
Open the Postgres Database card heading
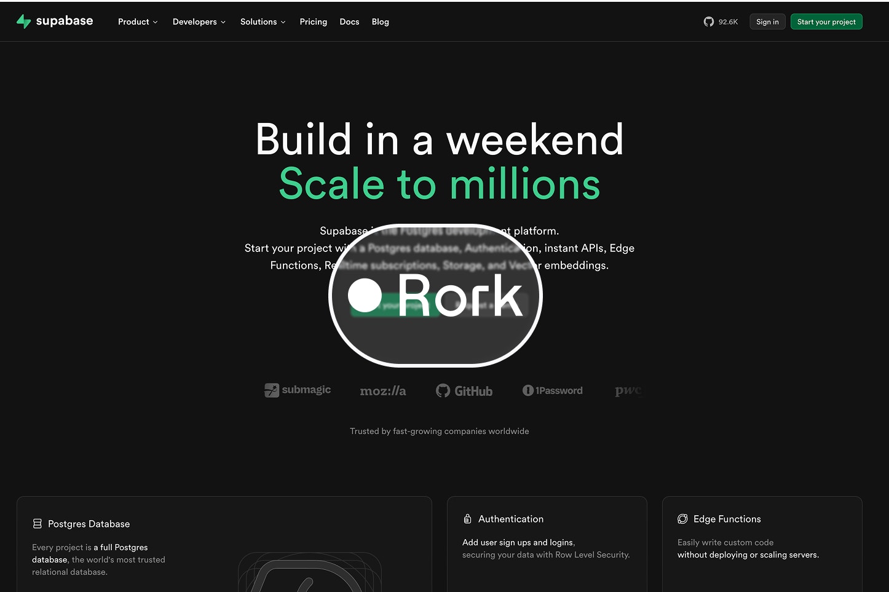coord(89,524)
